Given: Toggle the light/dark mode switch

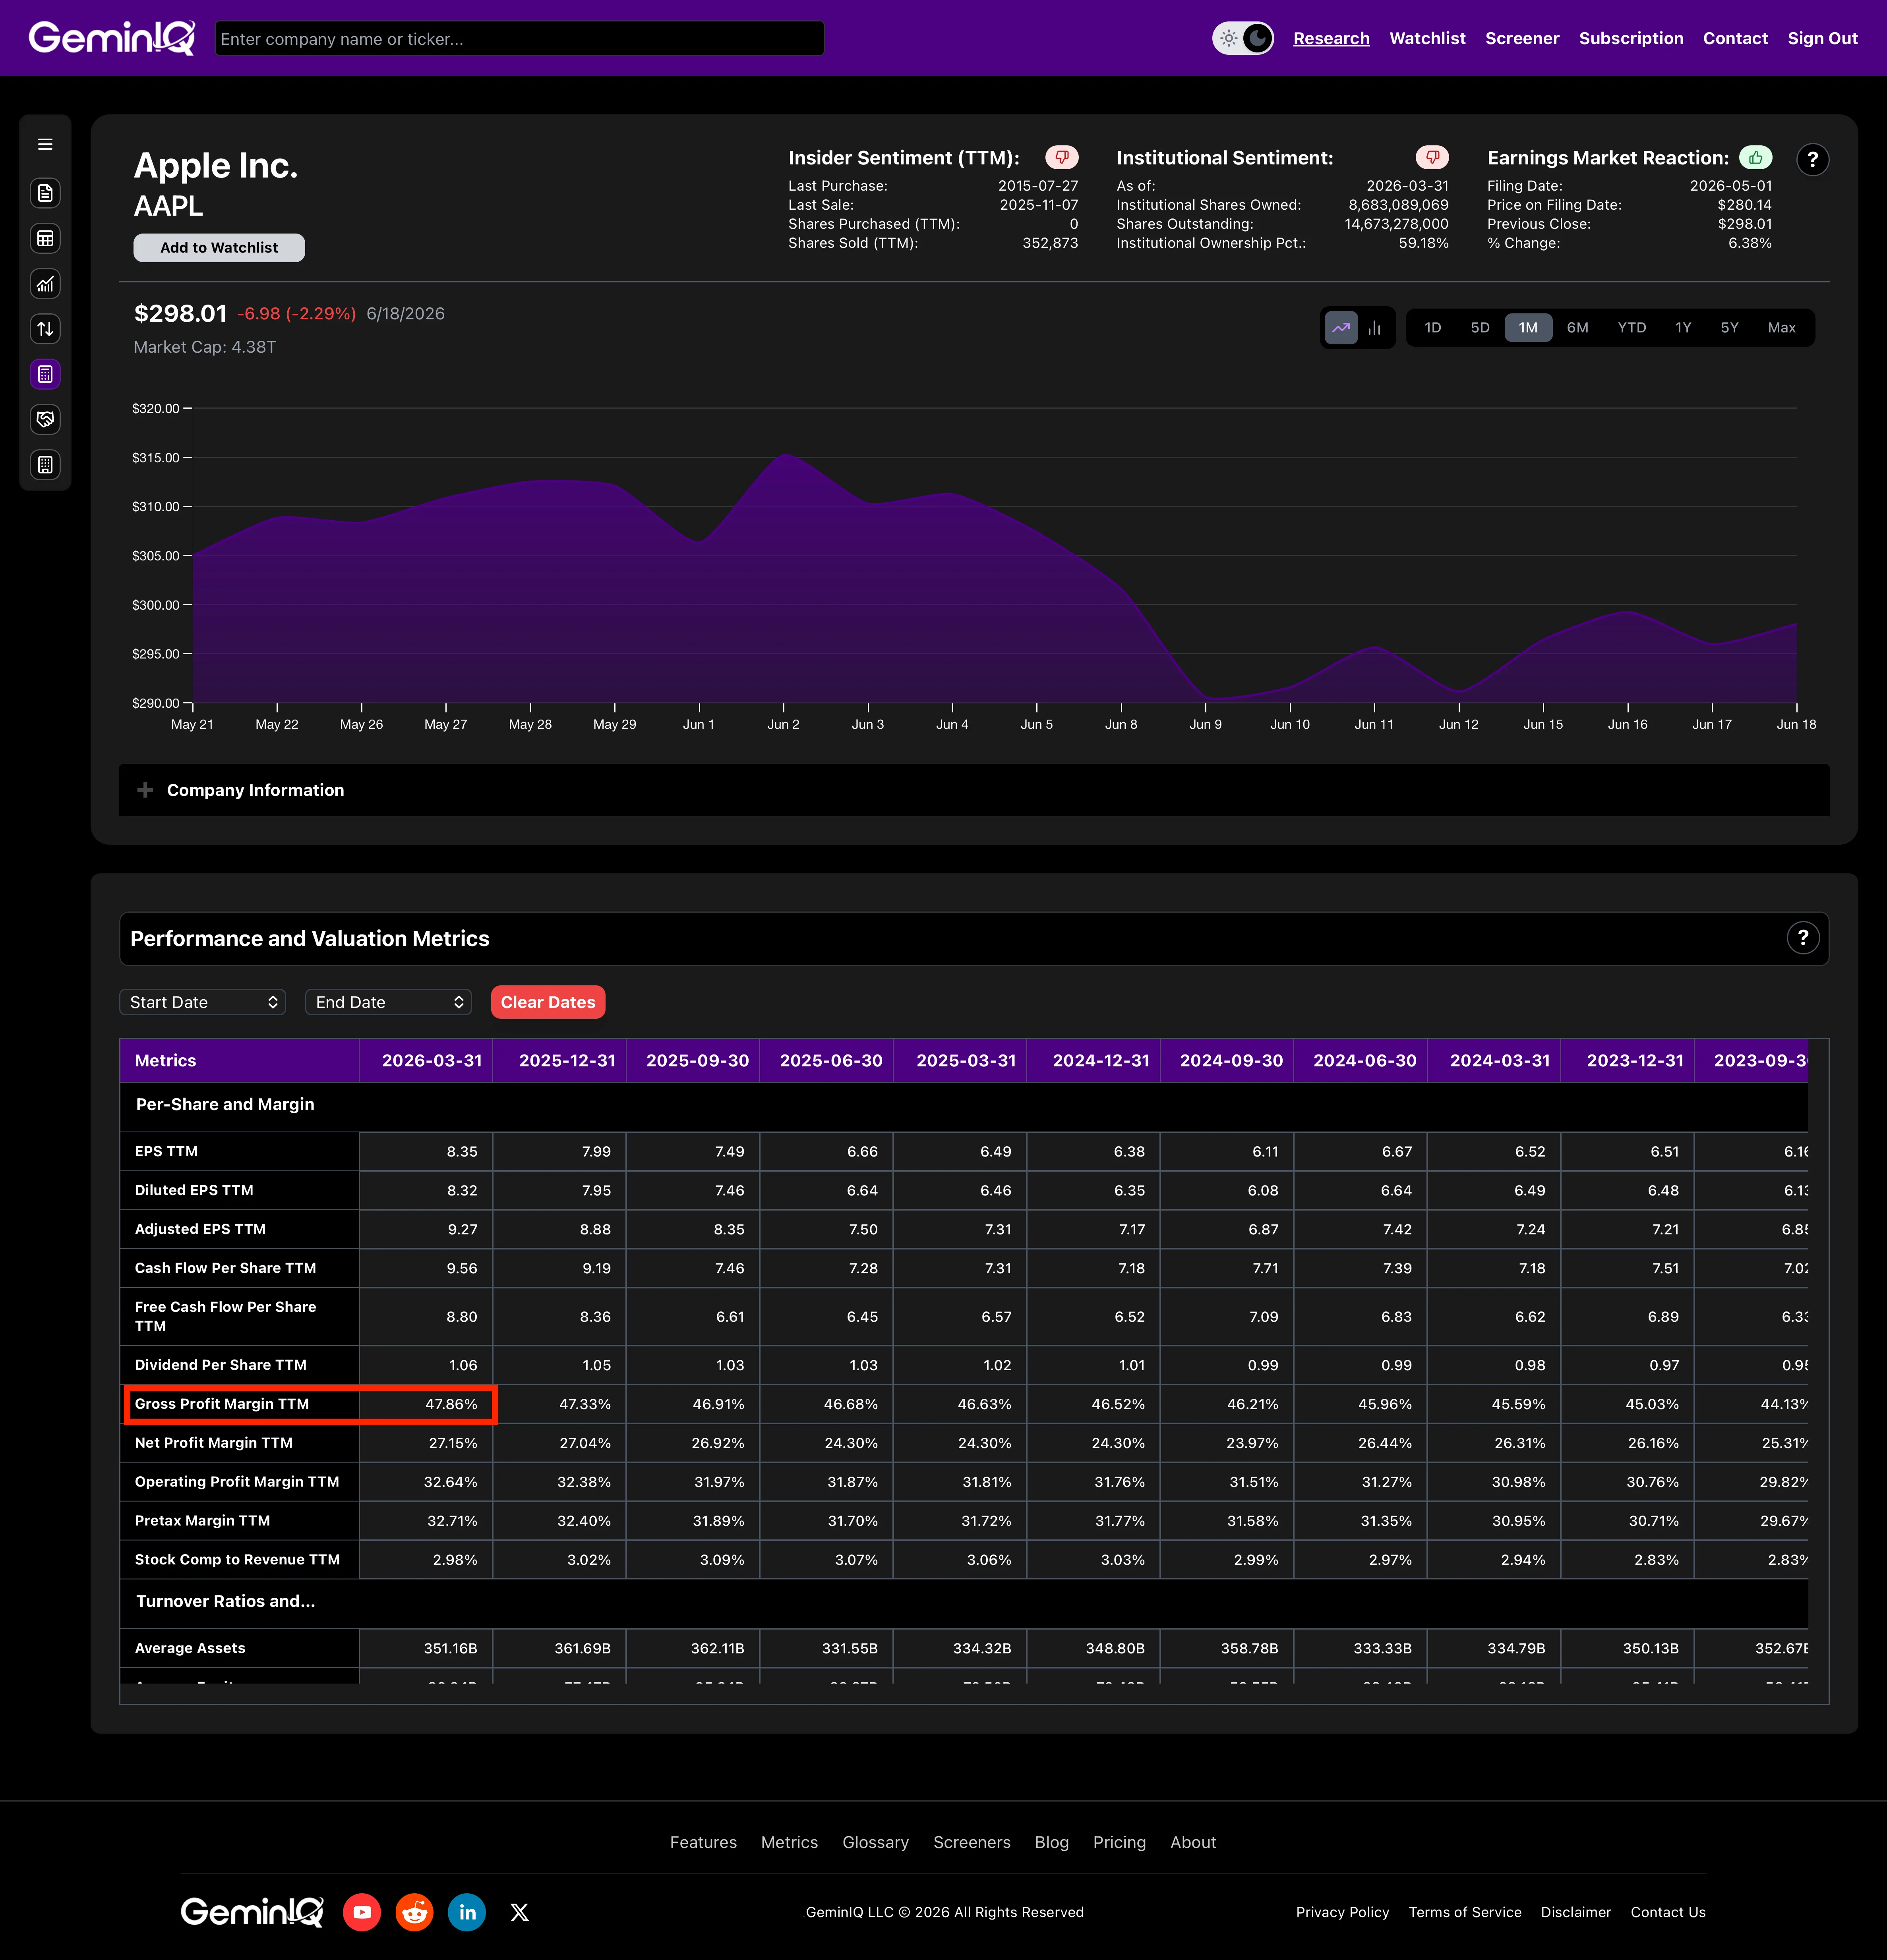Looking at the screenshot, I should [x=1243, y=38].
